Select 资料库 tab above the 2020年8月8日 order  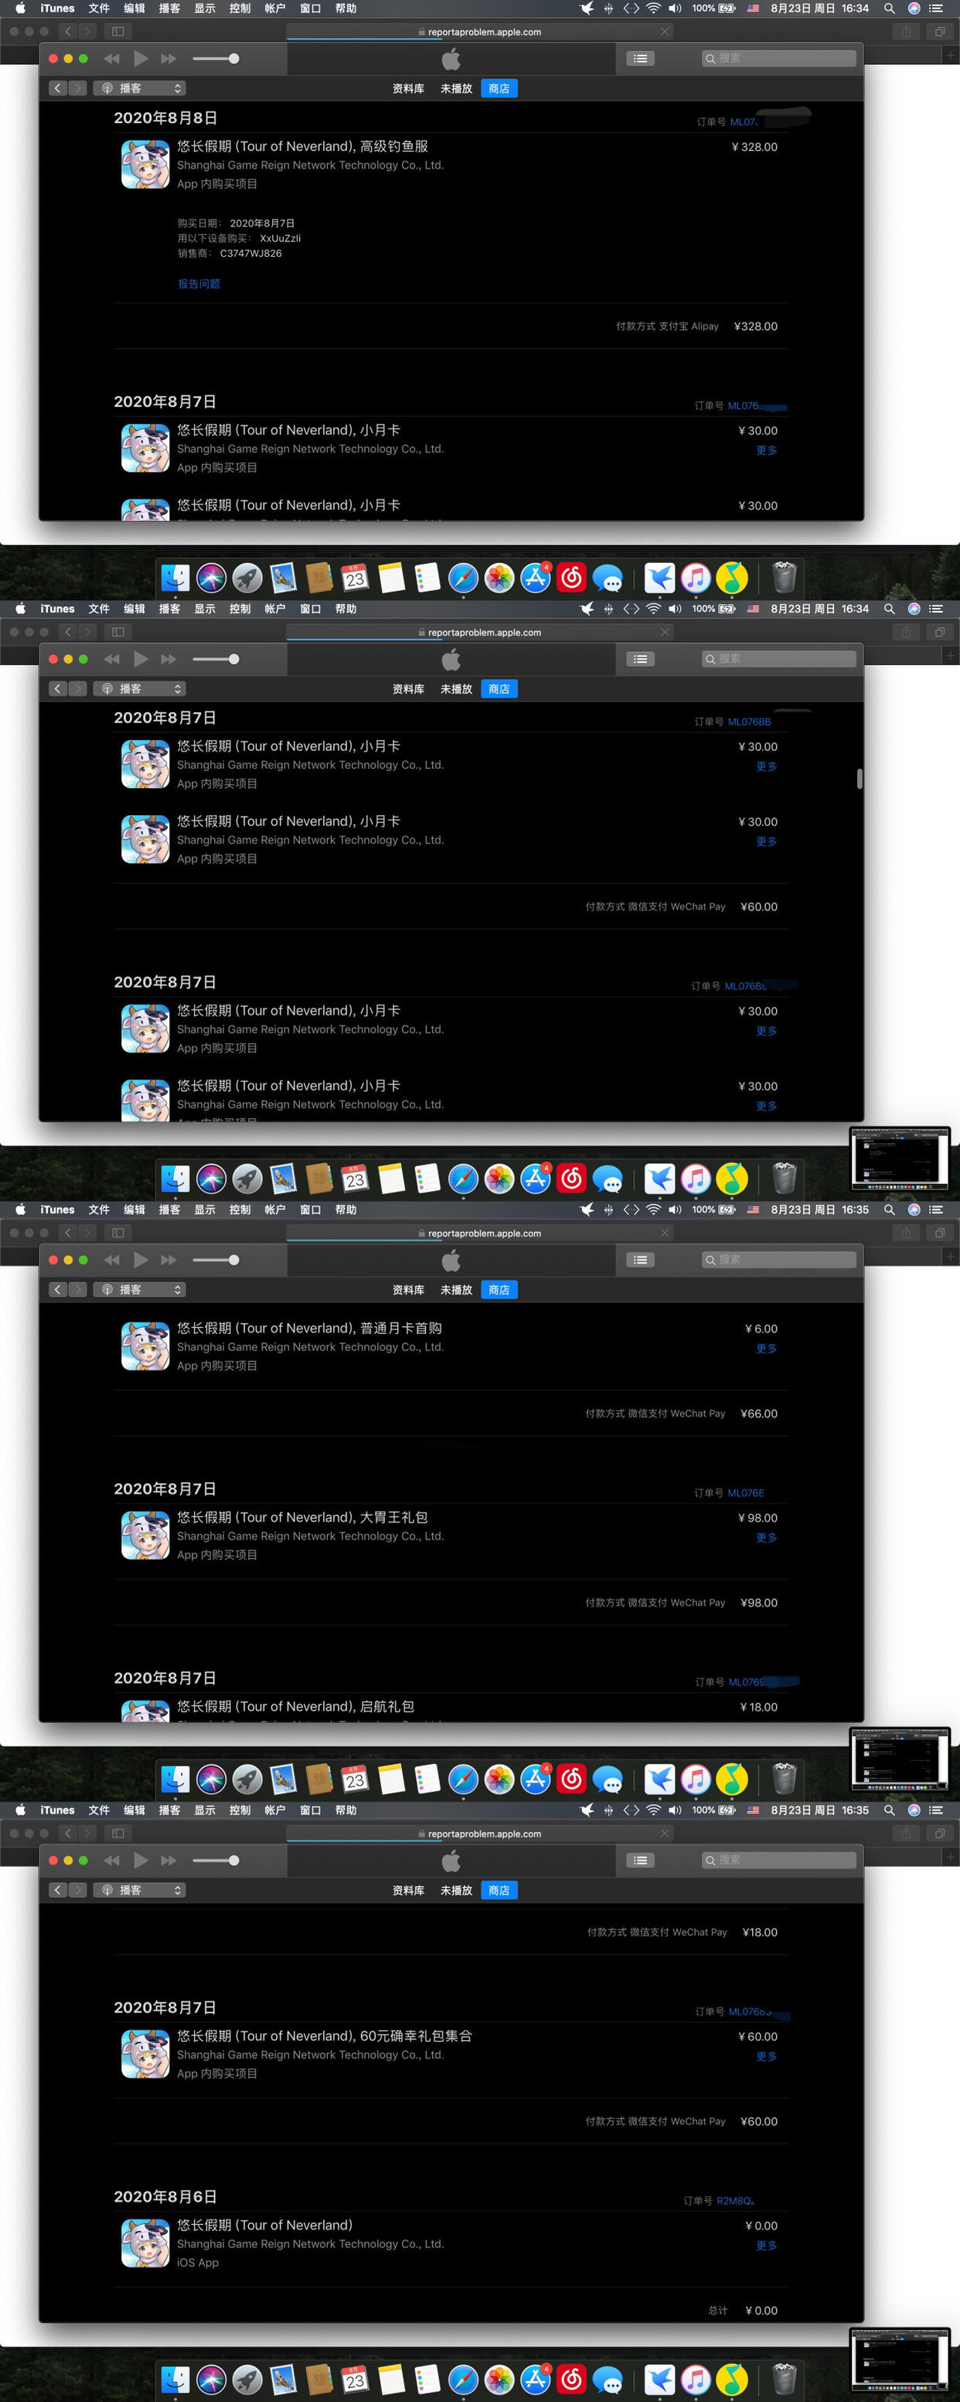coord(408,89)
